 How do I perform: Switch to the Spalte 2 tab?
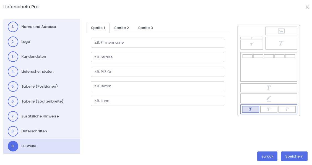pyautogui.click(x=121, y=28)
